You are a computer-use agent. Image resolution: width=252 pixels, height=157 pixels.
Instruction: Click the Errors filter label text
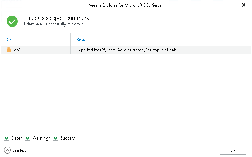(16, 138)
